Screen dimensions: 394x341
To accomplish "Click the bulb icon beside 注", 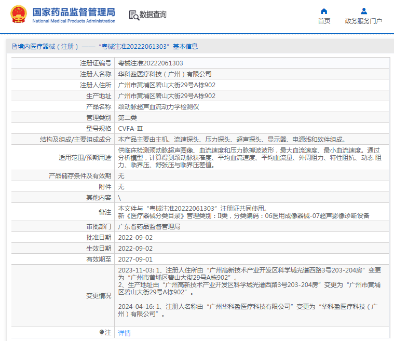I will click(x=102, y=333).
